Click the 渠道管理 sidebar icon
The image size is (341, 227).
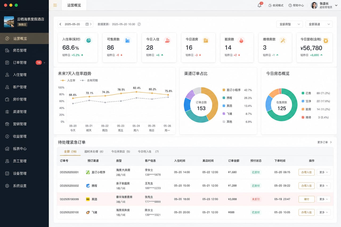(7, 112)
